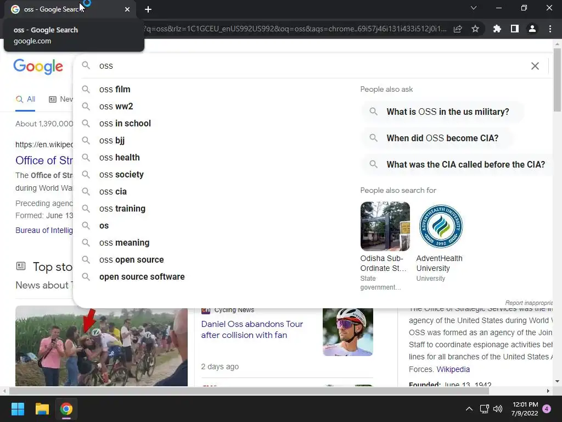Viewport: 562px width, 422px height.
Task: Open network status tray icon
Action: tap(485, 409)
